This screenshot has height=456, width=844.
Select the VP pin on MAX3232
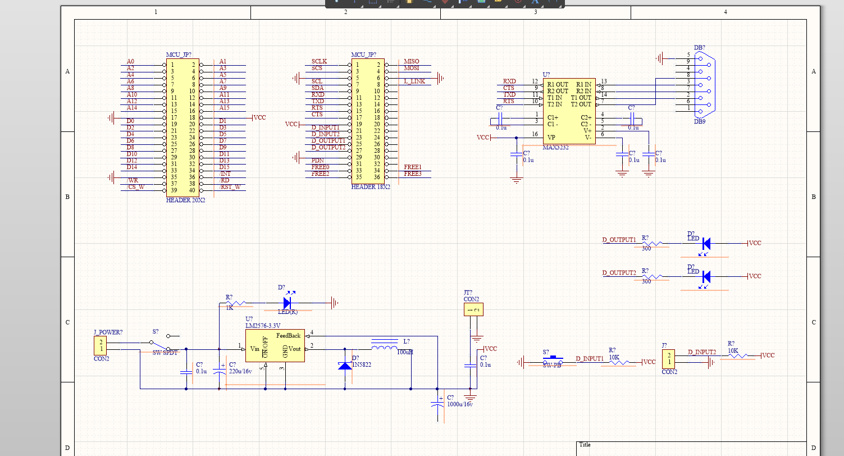pyautogui.click(x=551, y=137)
